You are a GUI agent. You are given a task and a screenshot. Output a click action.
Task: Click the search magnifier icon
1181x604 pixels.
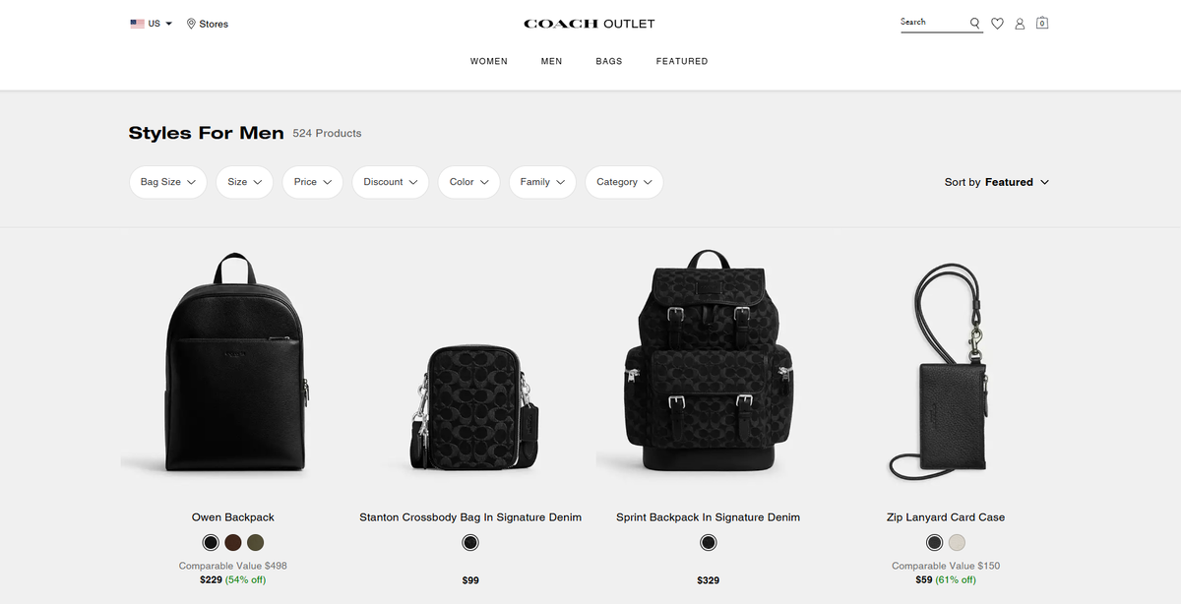pyautogui.click(x=974, y=24)
